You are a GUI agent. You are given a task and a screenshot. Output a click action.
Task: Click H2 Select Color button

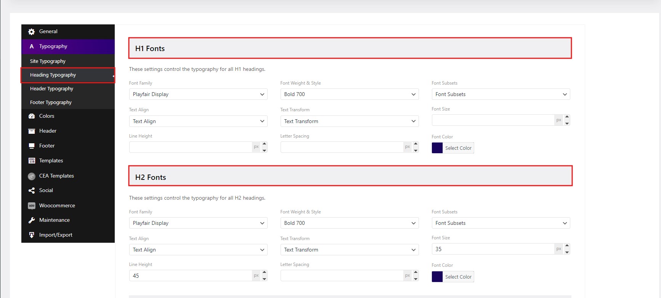click(458, 277)
